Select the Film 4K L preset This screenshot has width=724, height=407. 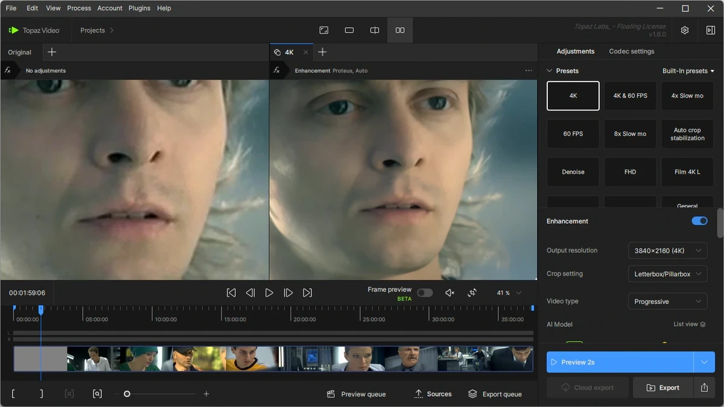(687, 172)
